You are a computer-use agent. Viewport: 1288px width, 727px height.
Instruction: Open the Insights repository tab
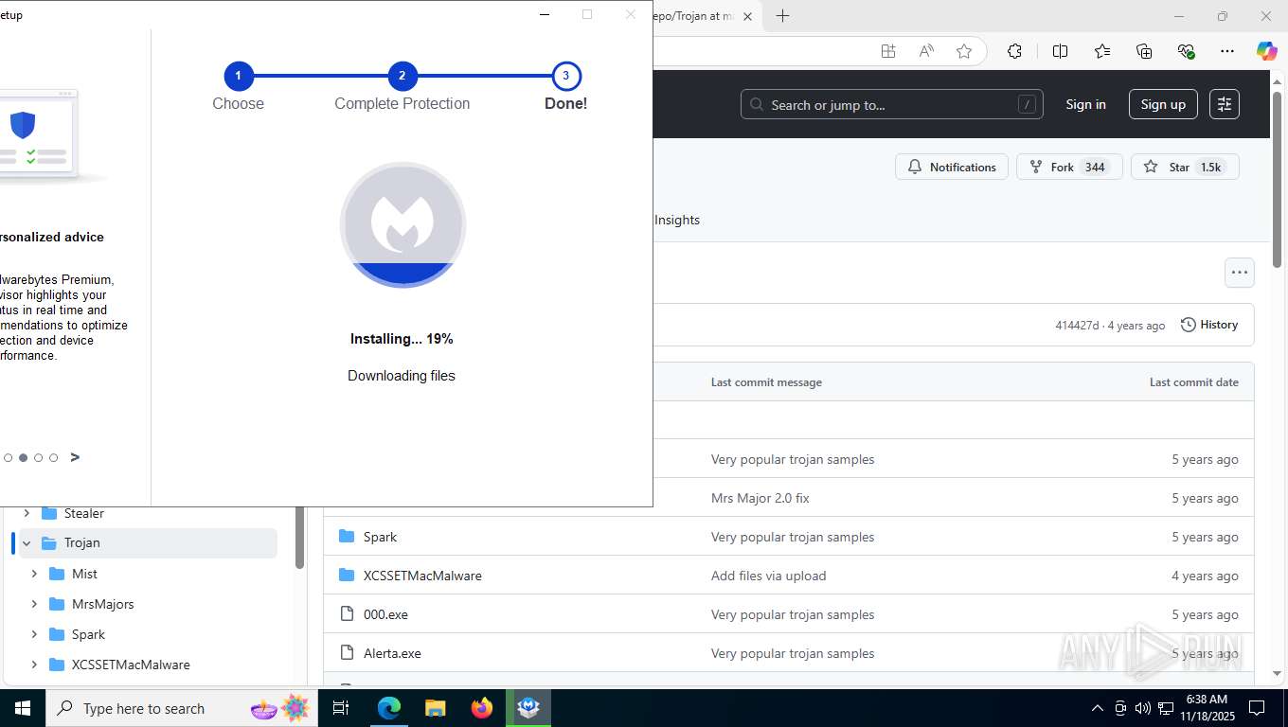677,220
